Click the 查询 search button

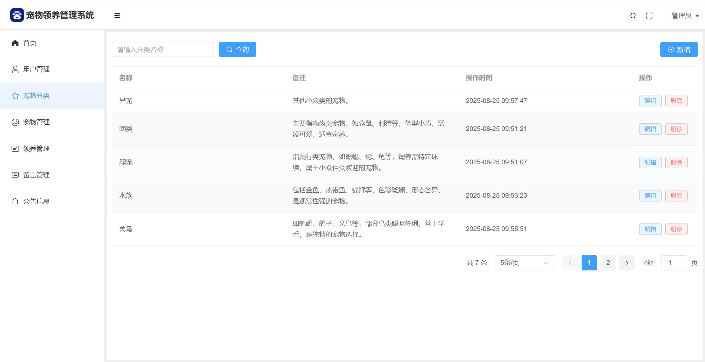click(237, 49)
